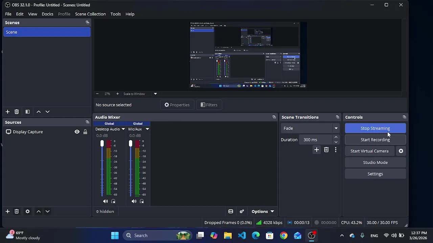Open Windows Start button on taskbar

tap(115, 236)
